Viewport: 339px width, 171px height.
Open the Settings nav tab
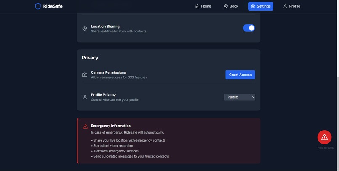coord(260,6)
